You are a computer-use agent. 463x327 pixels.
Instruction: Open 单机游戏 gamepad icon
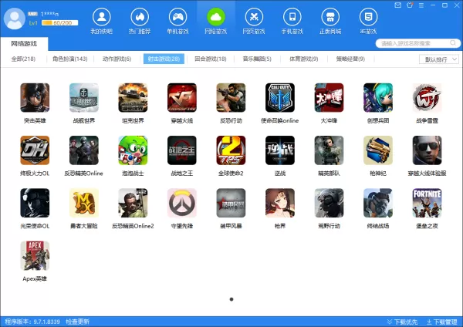pyautogui.click(x=177, y=17)
